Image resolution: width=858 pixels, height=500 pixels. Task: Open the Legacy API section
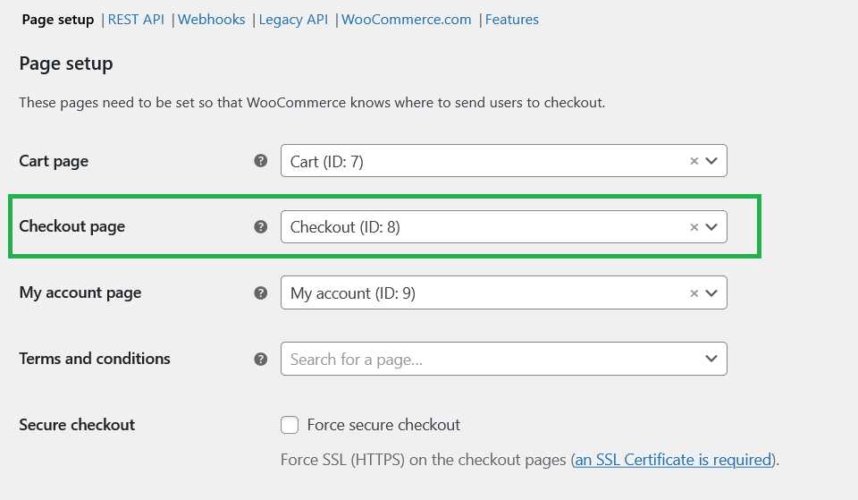(293, 21)
